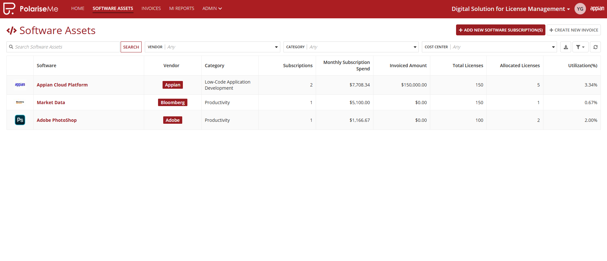Click the Photoshop Ps icon

click(x=20, y=120)
